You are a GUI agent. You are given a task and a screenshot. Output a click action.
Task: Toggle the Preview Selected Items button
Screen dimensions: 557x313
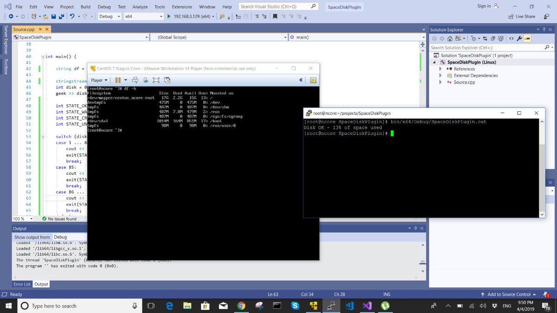[x=528, y=38]
